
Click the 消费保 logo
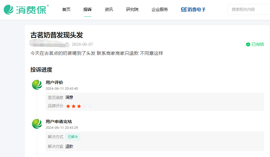click(x=26, y=9)
